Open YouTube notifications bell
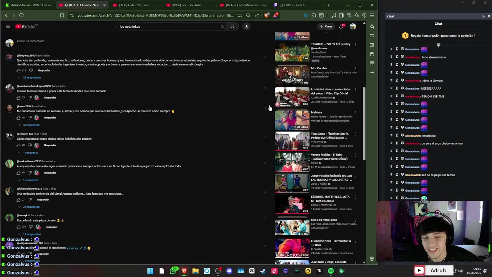492x277 pixels. coord(341,27)
